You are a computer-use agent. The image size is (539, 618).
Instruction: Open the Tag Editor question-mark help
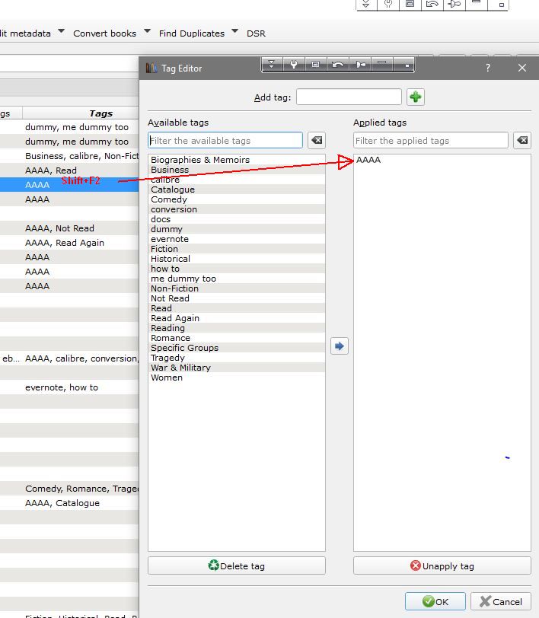coord(488,68)
